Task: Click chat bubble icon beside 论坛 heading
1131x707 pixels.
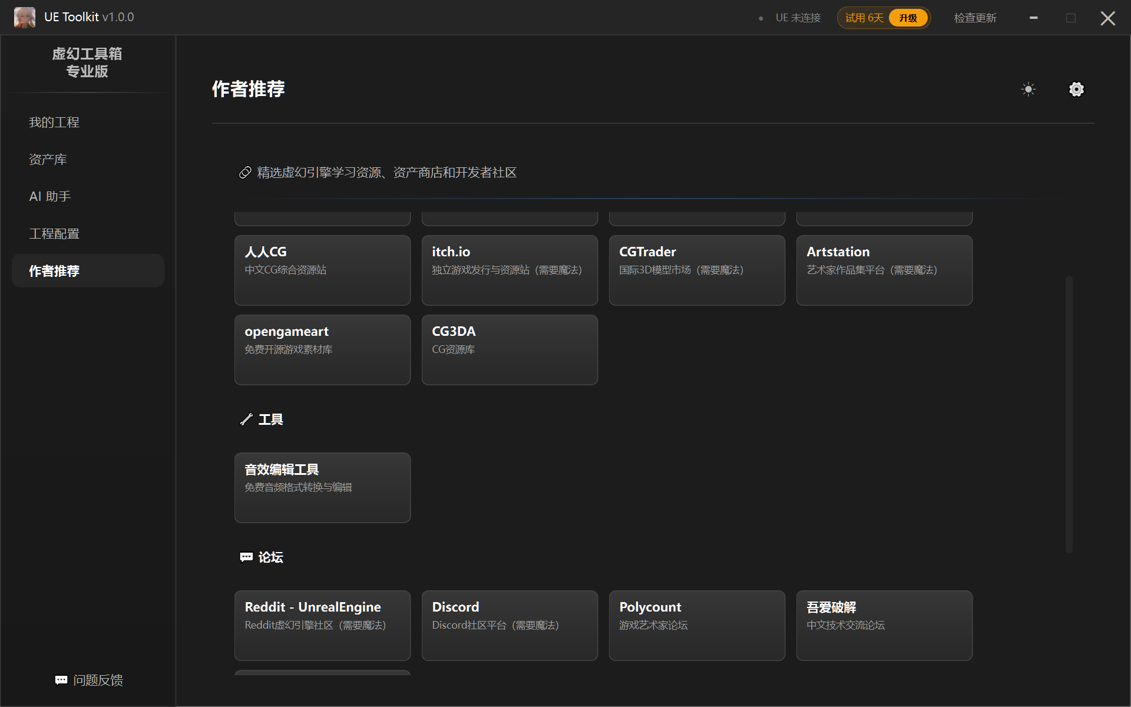Action: (246, 557)
